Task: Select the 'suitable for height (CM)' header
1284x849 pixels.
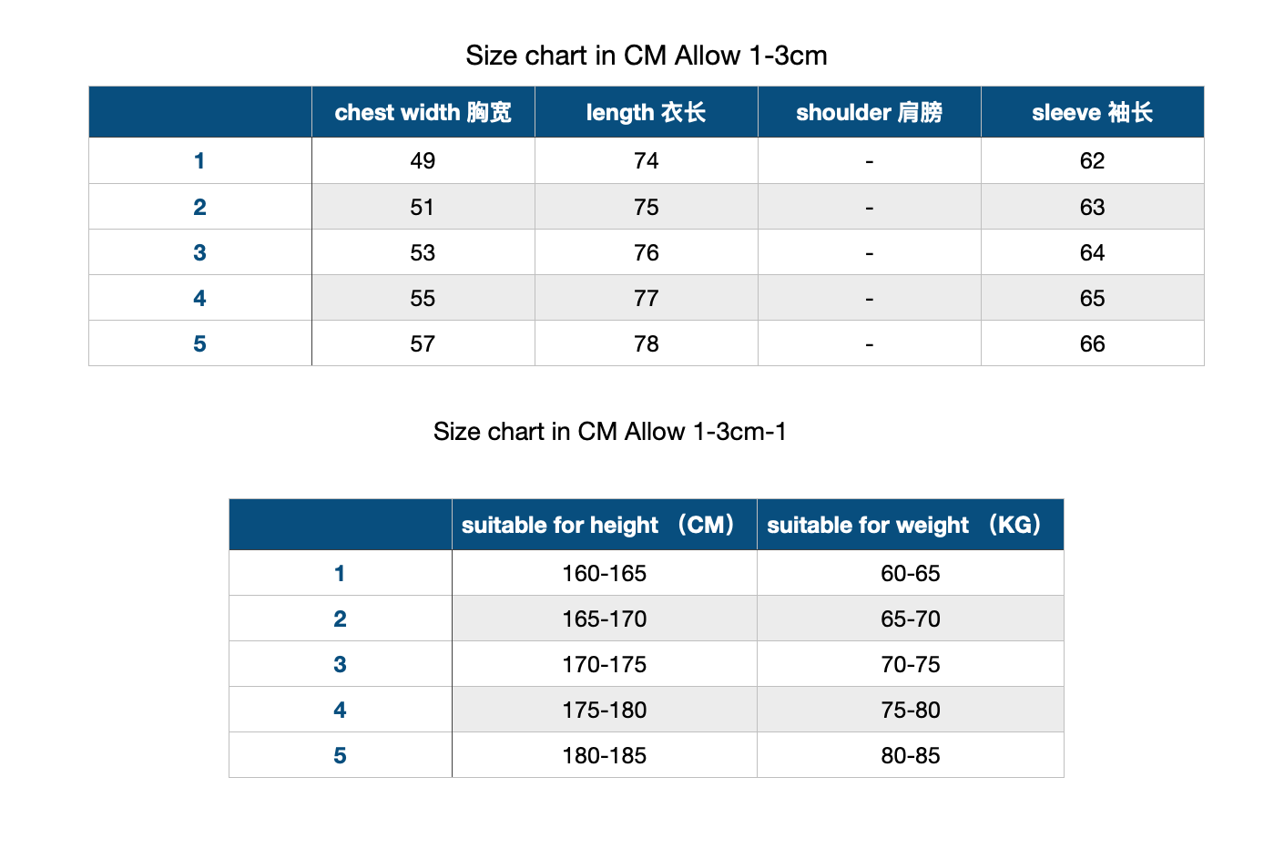Action: (x=605, y=525)
